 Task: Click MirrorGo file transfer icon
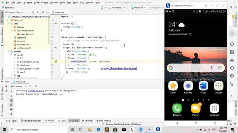tap(232, 52)
